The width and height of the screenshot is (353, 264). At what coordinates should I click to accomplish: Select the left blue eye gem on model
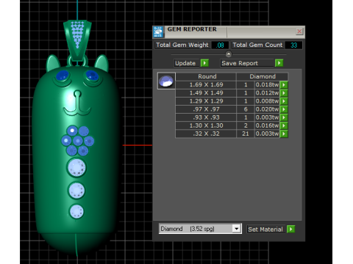pyautogui.click(x=63, y=76)
